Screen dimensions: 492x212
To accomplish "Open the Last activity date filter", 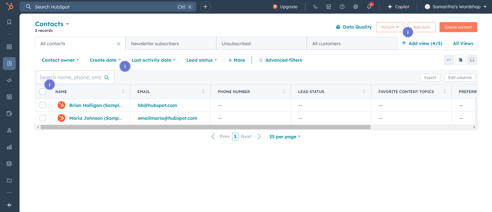I will (154, 60).
